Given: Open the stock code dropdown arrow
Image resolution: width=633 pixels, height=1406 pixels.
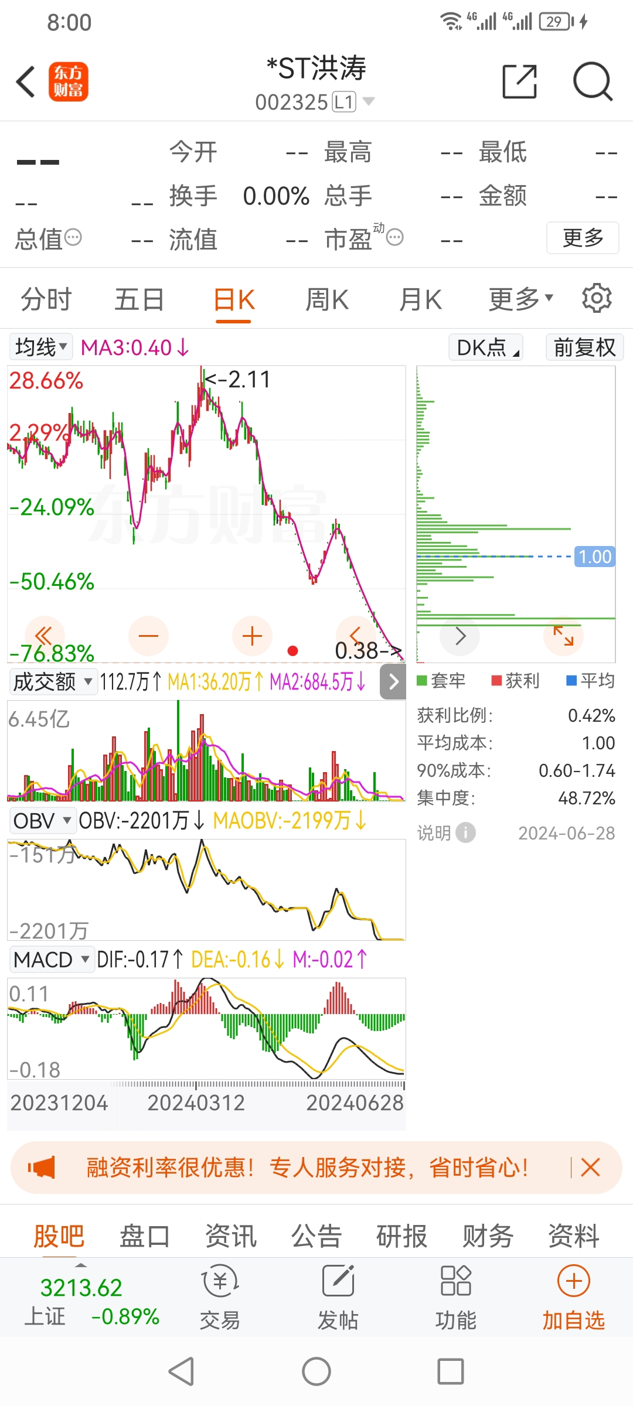Looking at the screenshot, I should click(x=369, y=101).
